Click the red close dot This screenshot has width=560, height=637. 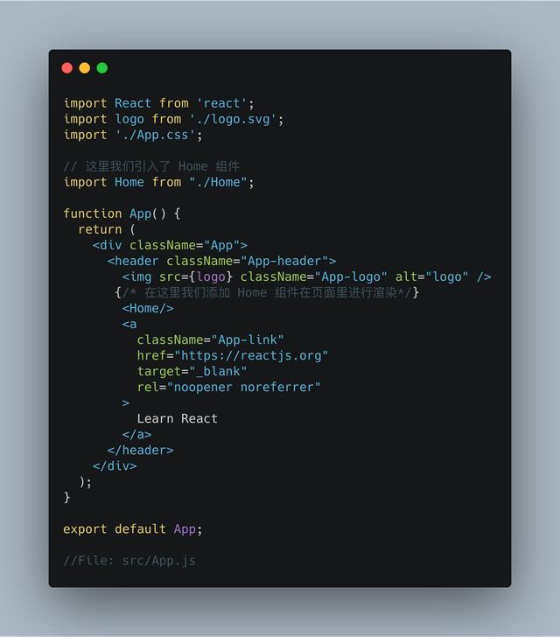coord(67,68)
